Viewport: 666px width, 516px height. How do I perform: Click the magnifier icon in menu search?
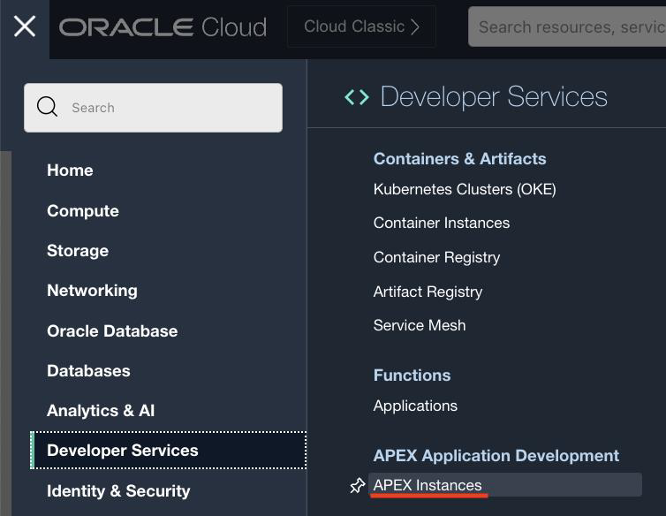coord(48,108)
